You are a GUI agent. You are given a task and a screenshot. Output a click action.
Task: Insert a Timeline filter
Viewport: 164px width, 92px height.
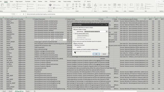(119, 6)
